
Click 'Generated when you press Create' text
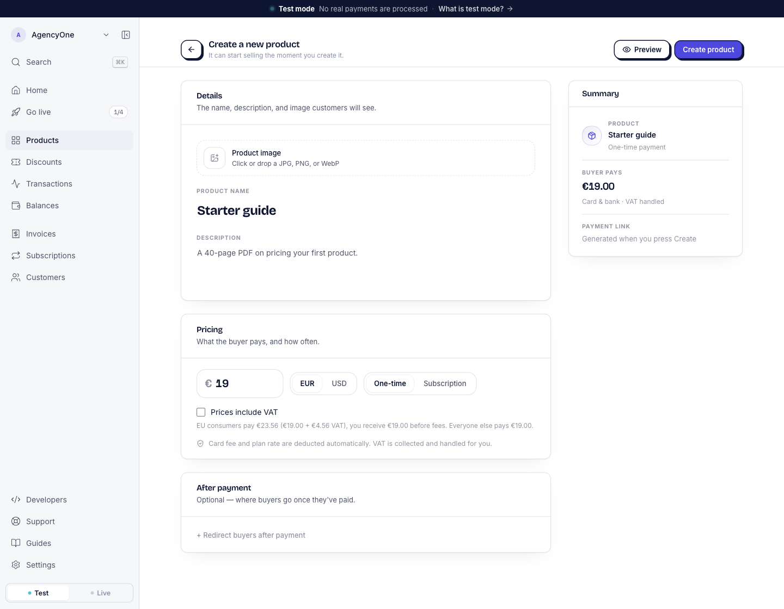pos(639,239)
